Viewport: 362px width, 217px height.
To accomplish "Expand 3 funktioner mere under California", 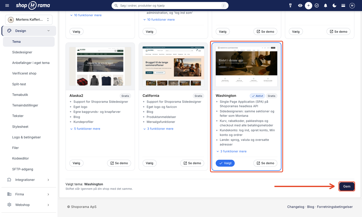I will tap(158, 129).
